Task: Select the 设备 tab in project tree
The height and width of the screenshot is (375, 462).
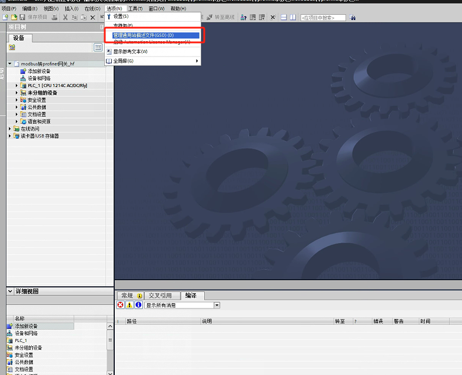Action: 19,38
